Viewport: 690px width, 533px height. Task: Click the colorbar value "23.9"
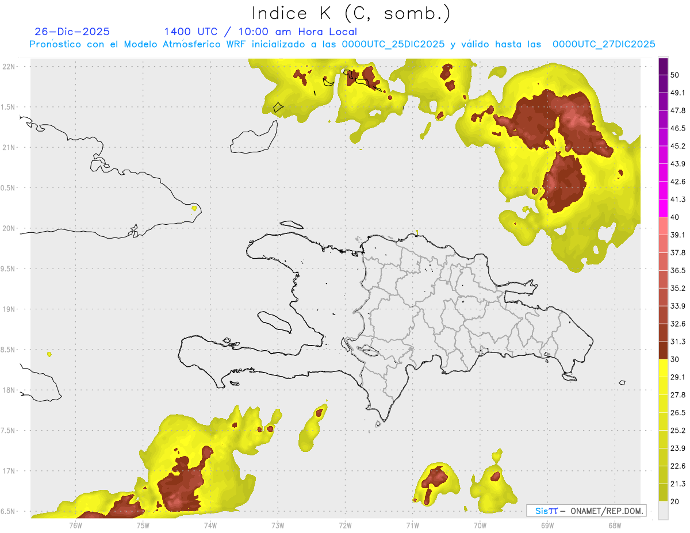(678, 448)
